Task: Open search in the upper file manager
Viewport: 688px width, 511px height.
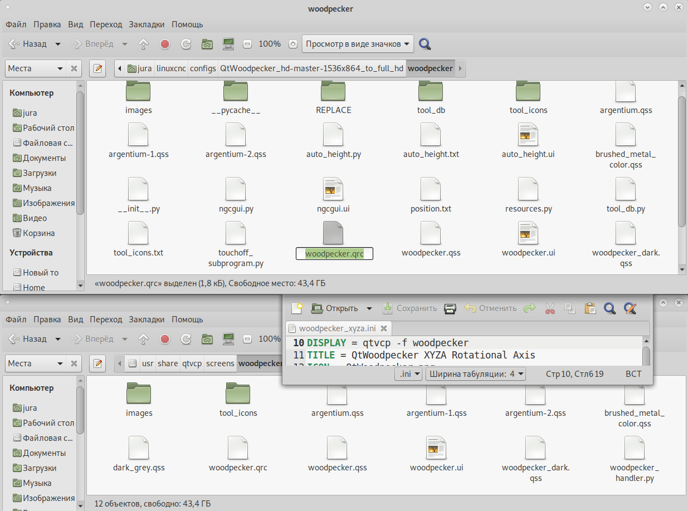Action: [425, 44]
